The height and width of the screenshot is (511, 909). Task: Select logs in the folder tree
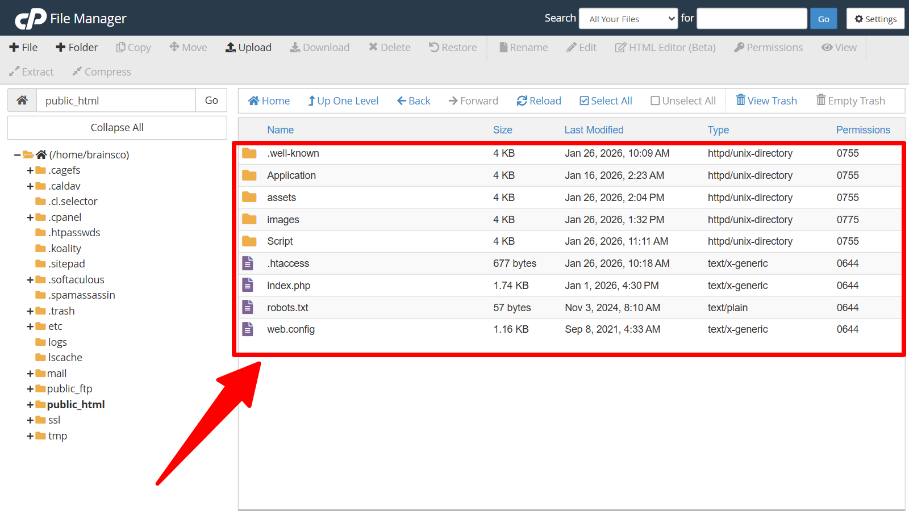pos(57,342)
